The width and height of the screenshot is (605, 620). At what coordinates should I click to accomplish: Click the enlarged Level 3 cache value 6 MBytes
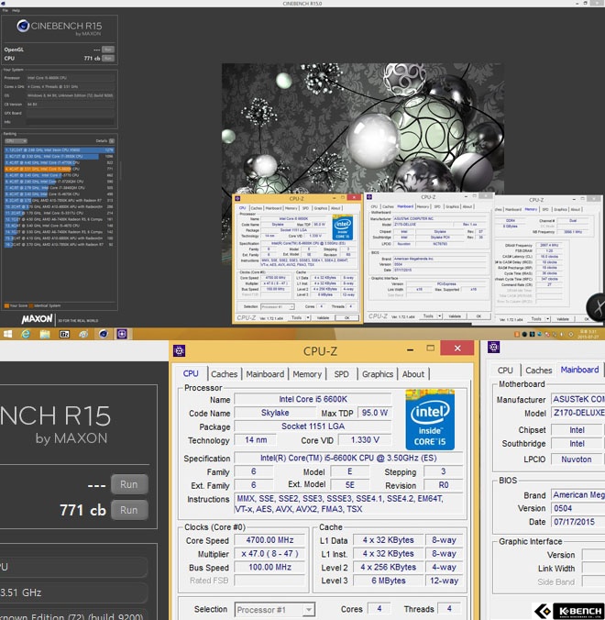pos(389,581)
